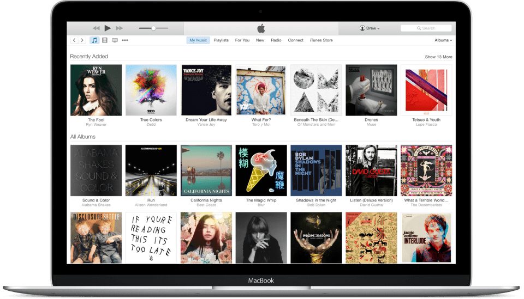Click the 'Dream Your Life Away' title text
The height and width of the screenshot is (299, 524).
(206, 120)
